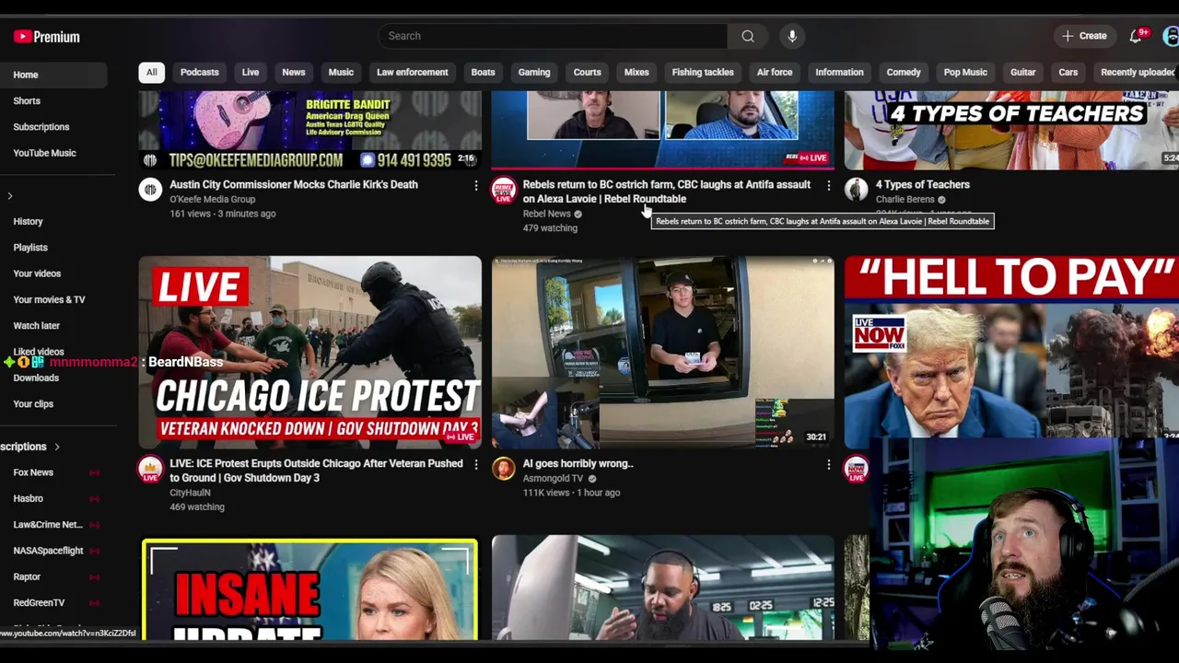The height and width of the screenshot is (663, 1179).
Task: Select the Guitar filter chip
Action: click(1023, 72)
